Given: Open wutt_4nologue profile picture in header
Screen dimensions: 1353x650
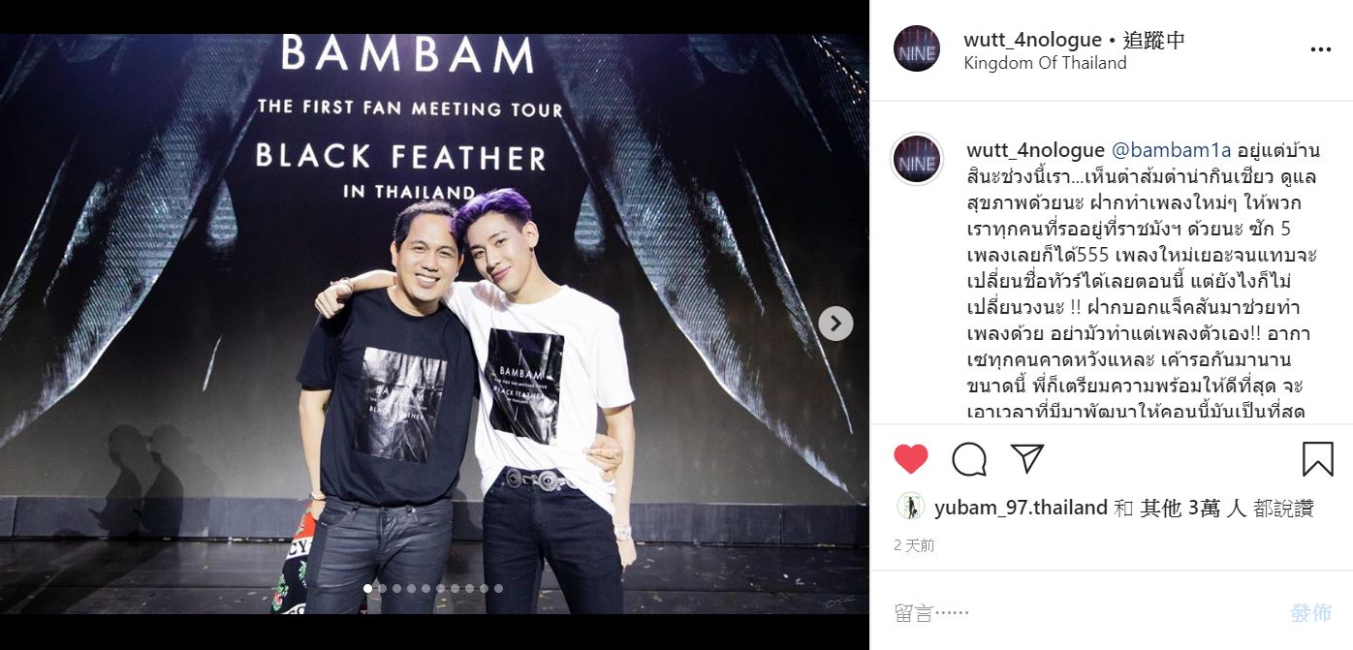Looking at the screenshot, I should [916, 49].
